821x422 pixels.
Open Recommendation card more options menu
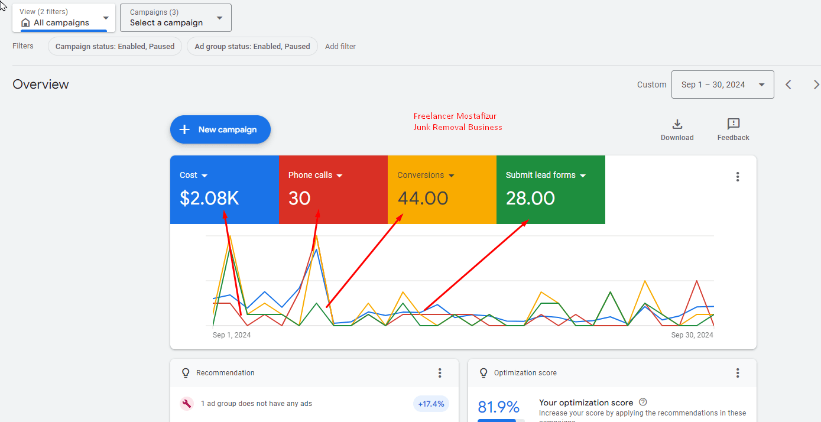[x=439, y=373]
